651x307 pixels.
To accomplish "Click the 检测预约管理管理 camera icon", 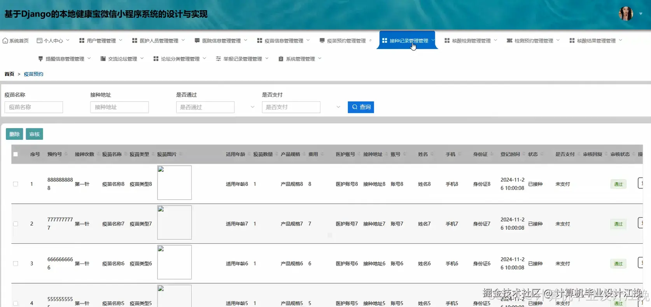I will [x=509, y=41].
